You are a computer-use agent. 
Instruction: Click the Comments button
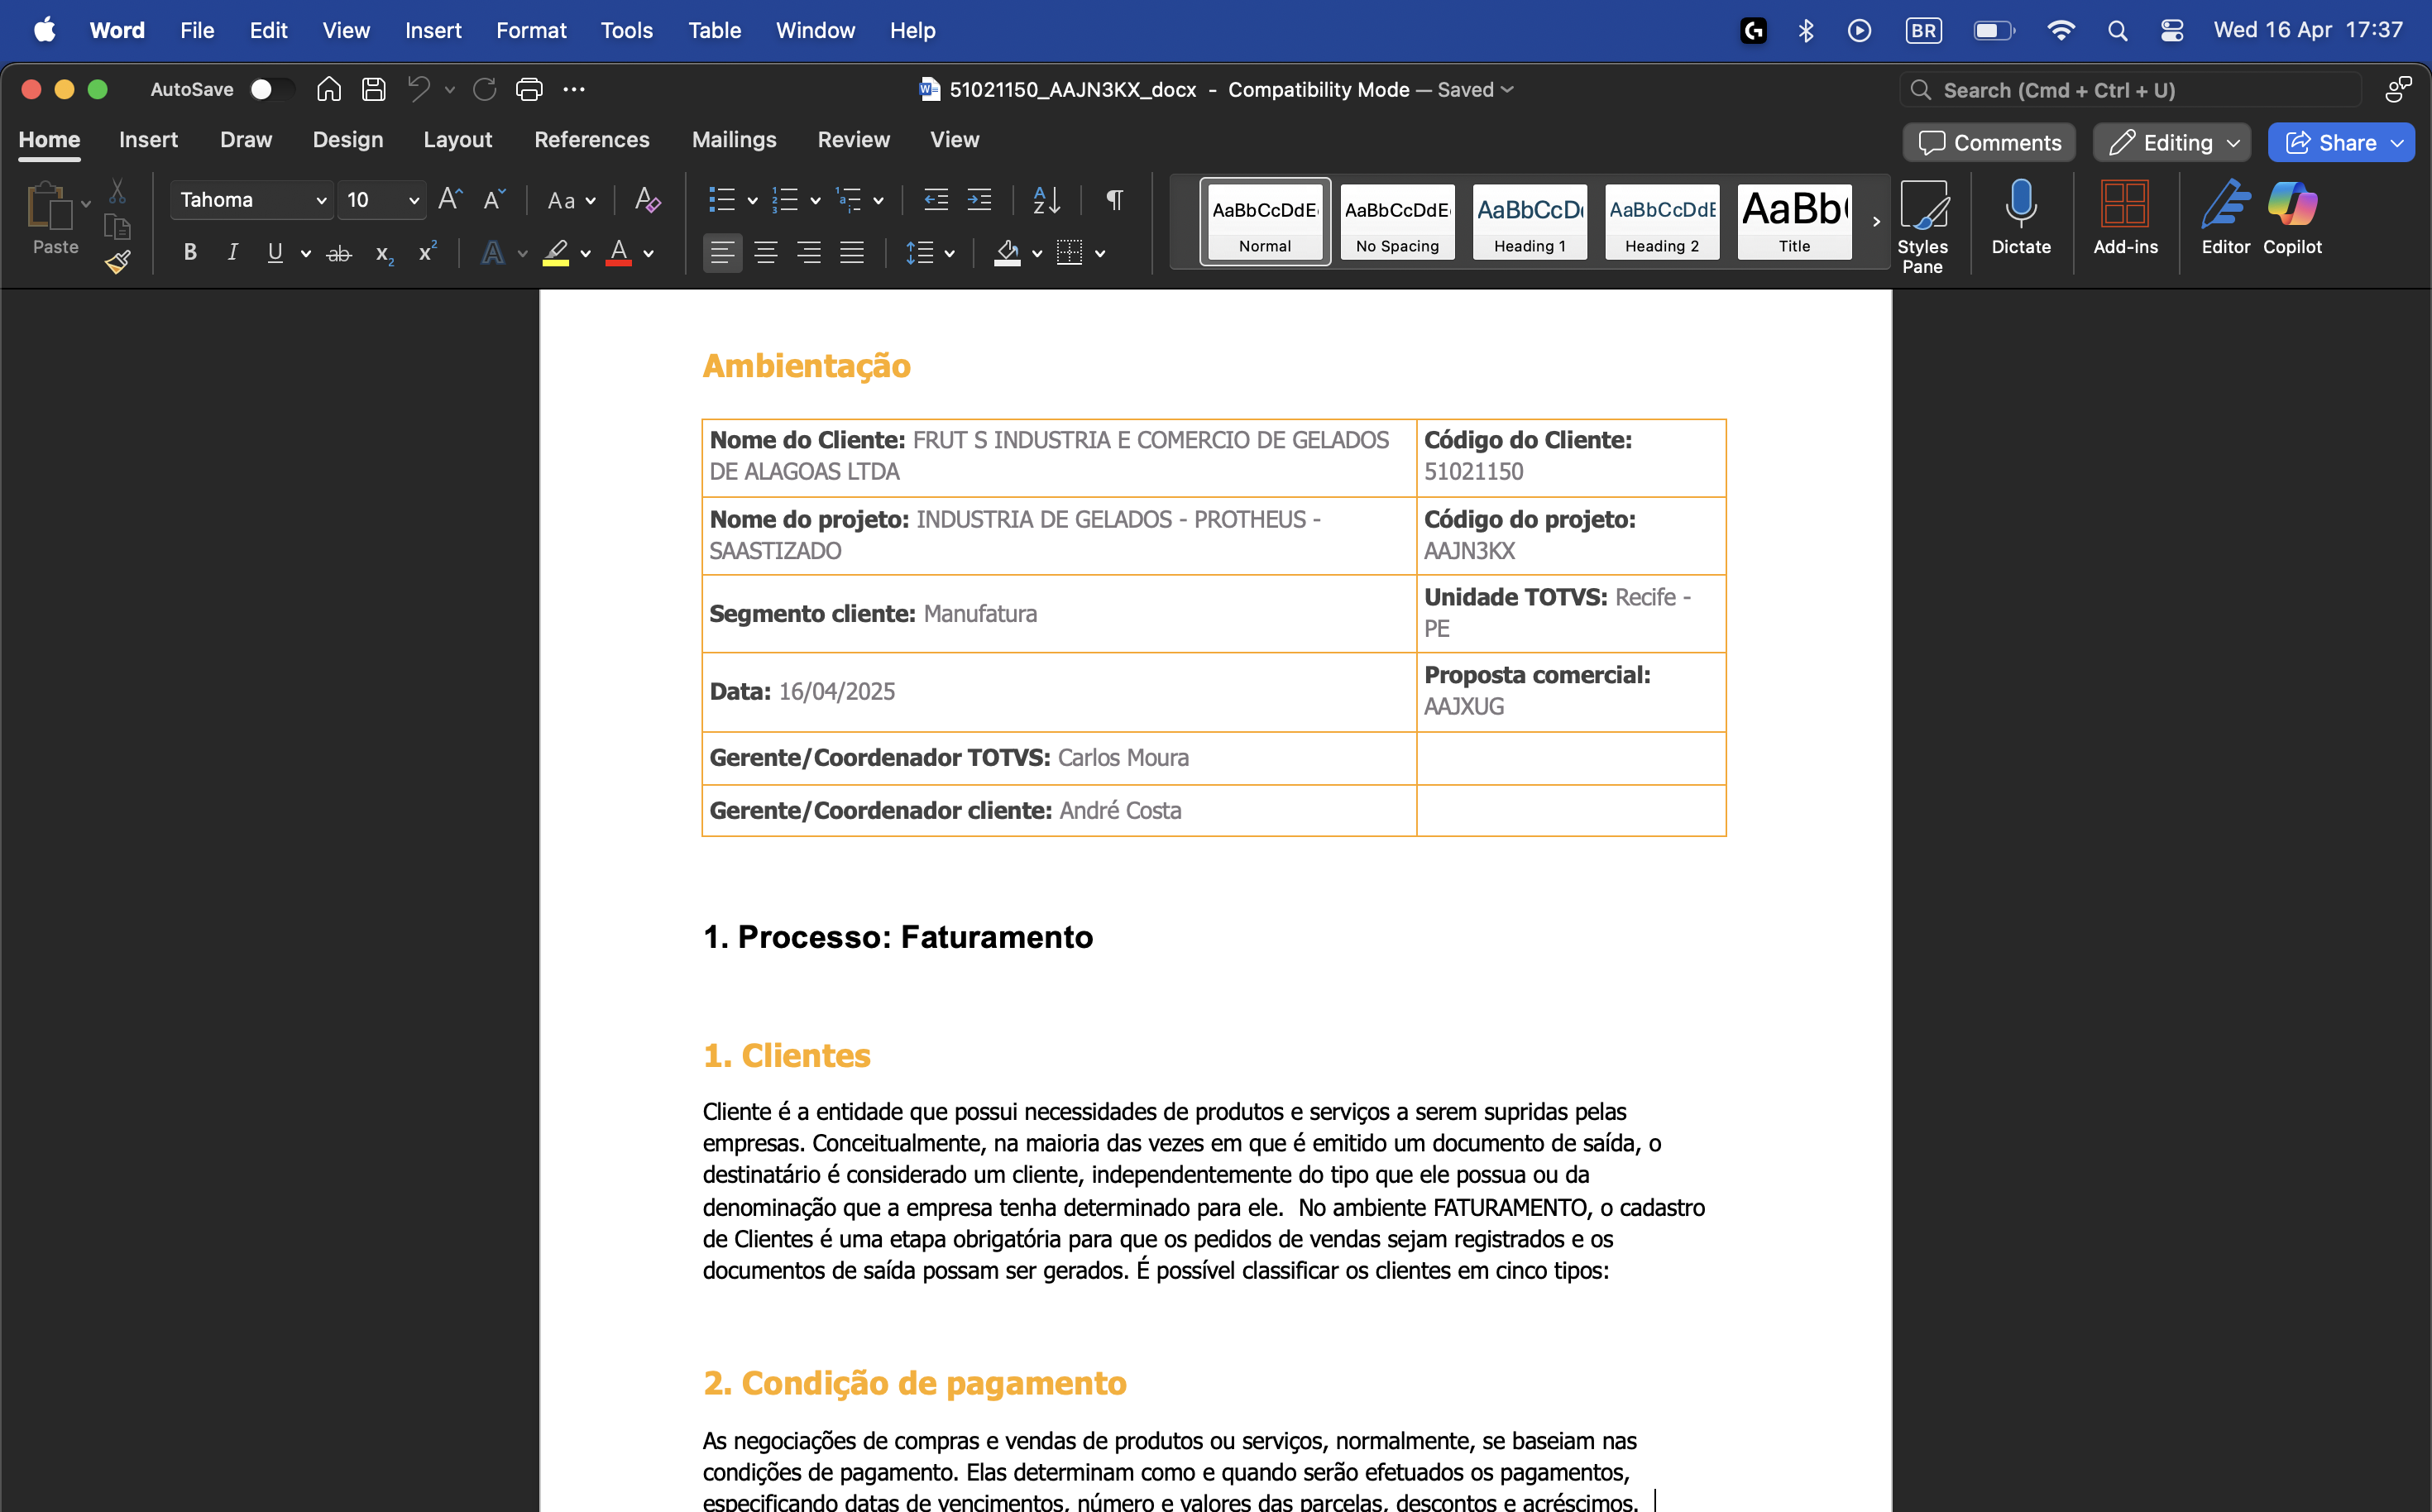(1989, 143)
